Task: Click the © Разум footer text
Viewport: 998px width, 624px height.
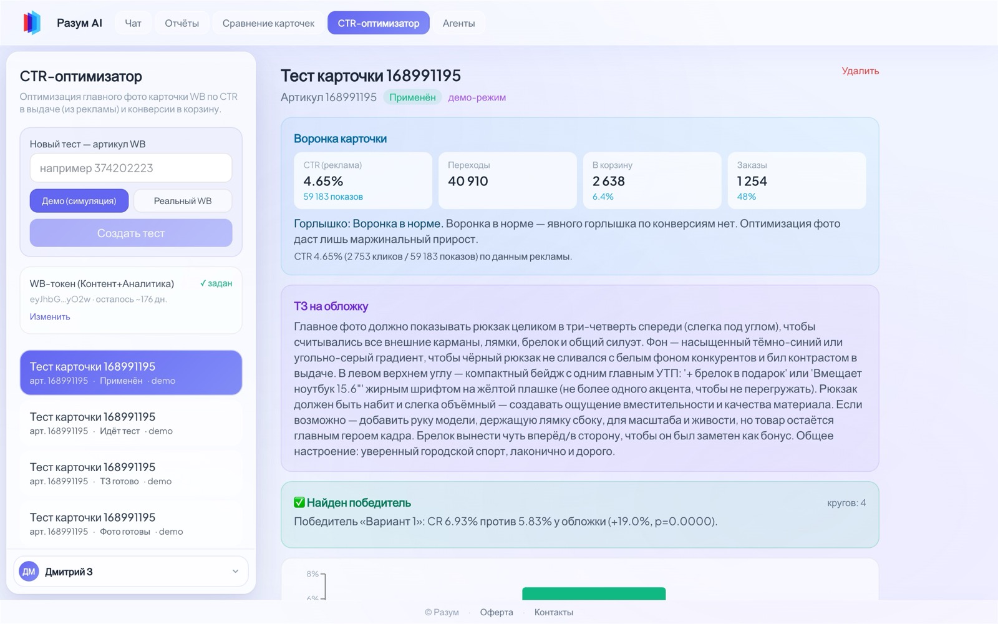Action: pyautogui.click(x=442, y=612)
